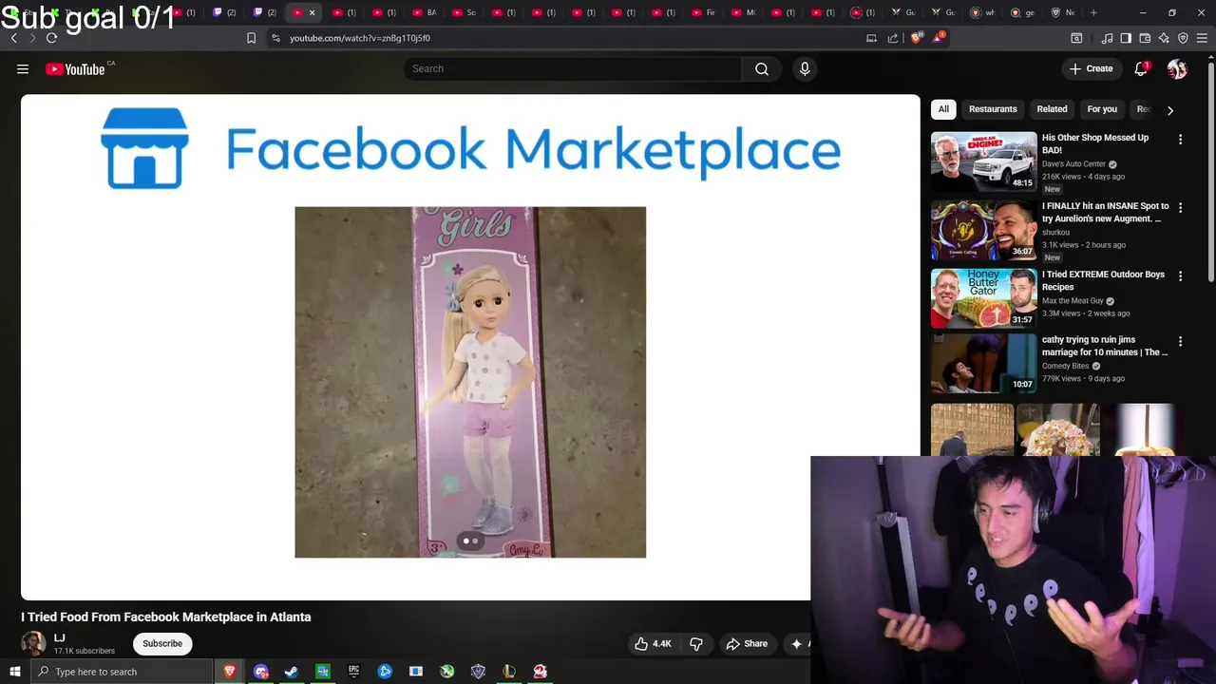Click the search magnifier button
The image size is (1216, 684).
(x=761, y=68)
